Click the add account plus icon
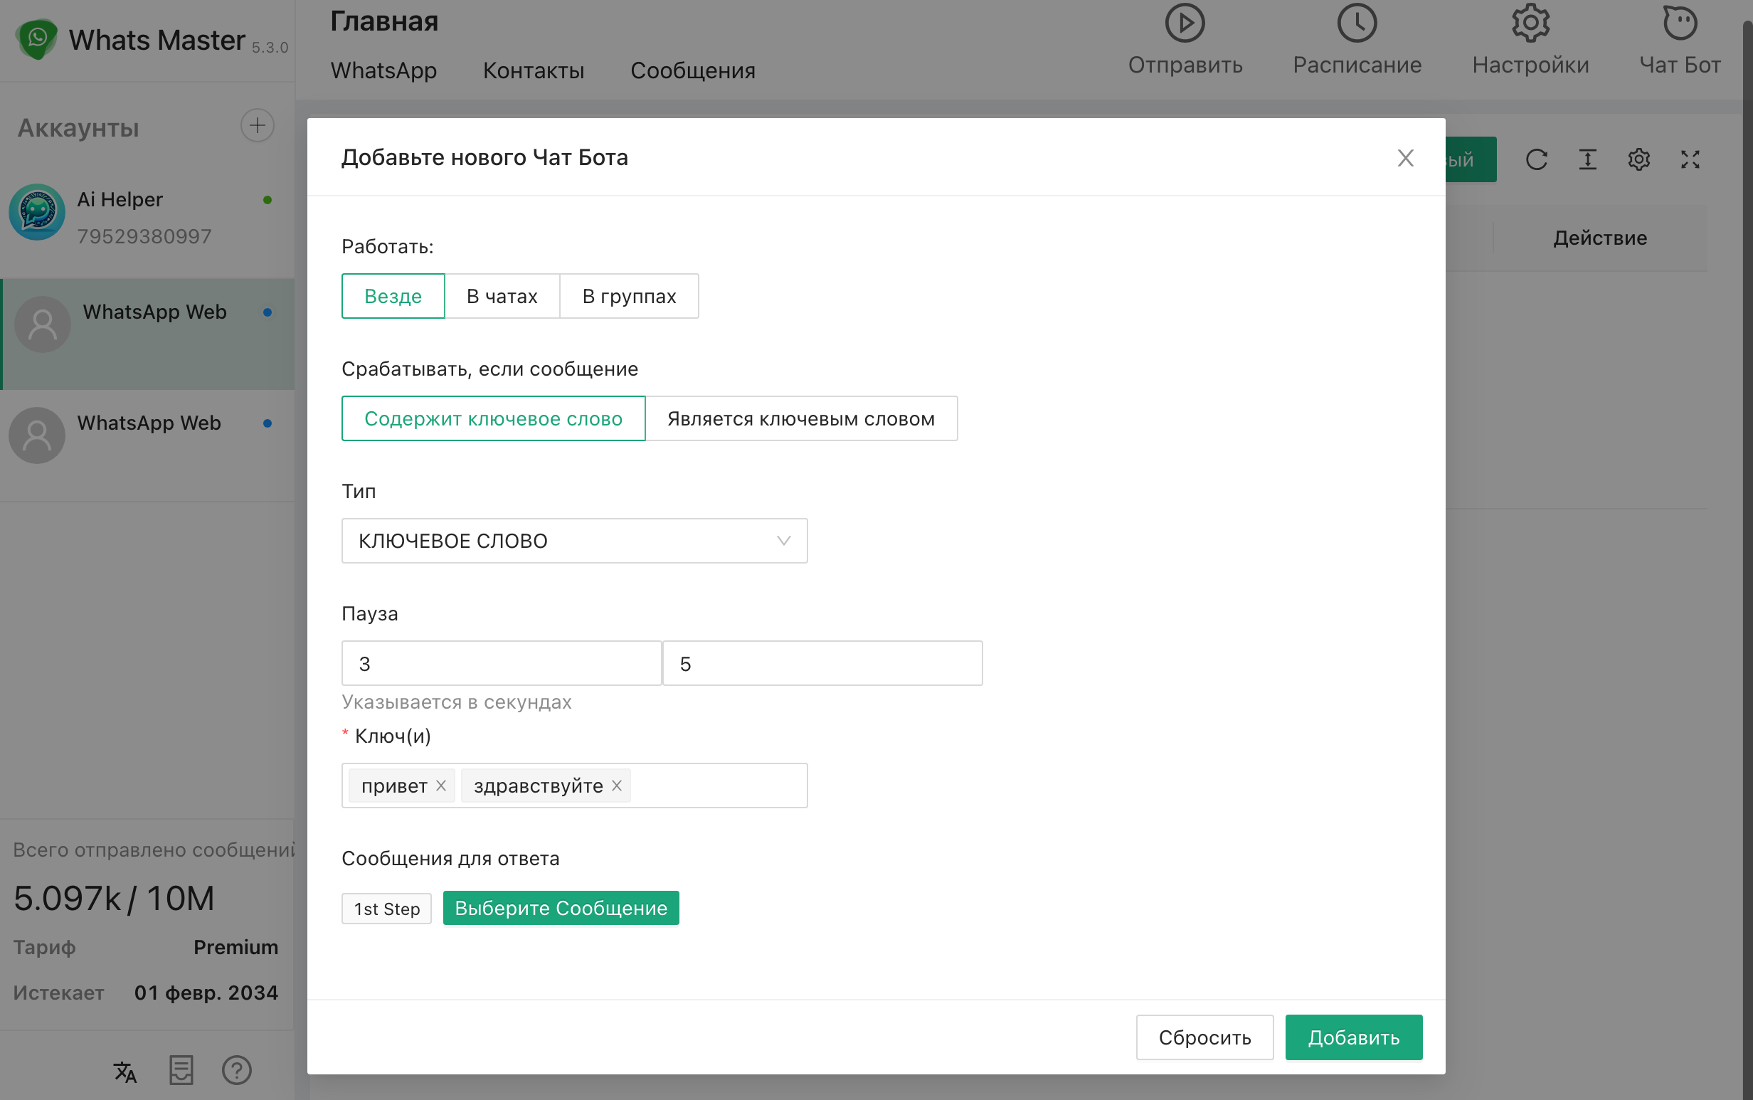The height and width of the screenshot is (1100, 1753). (x=257, y=126)
